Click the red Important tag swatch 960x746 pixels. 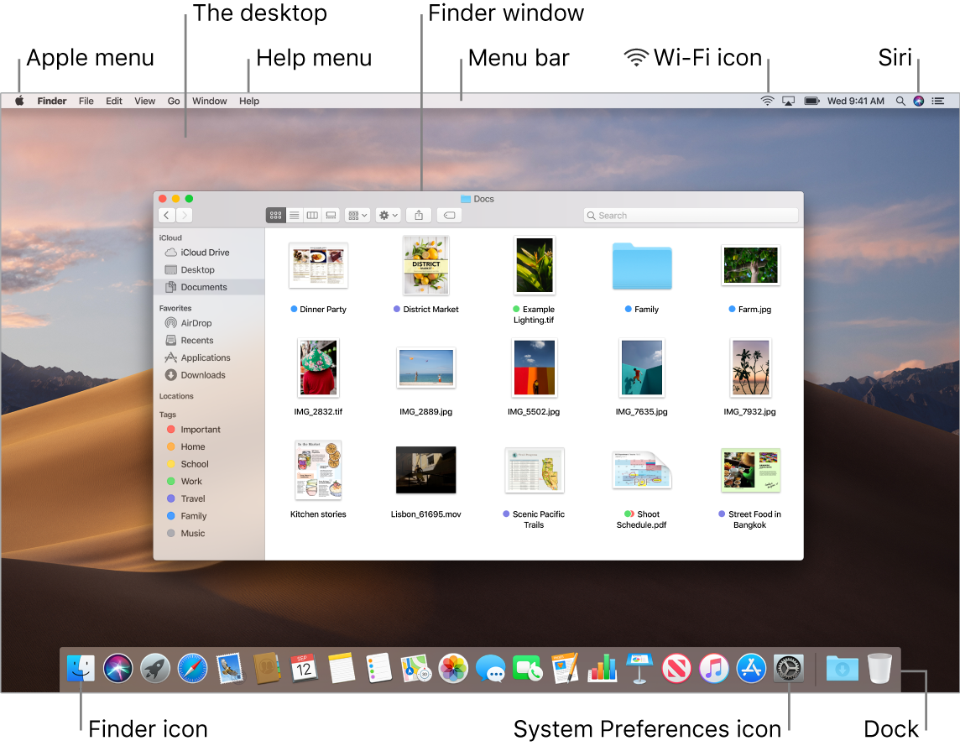click(x=170, y=429)
